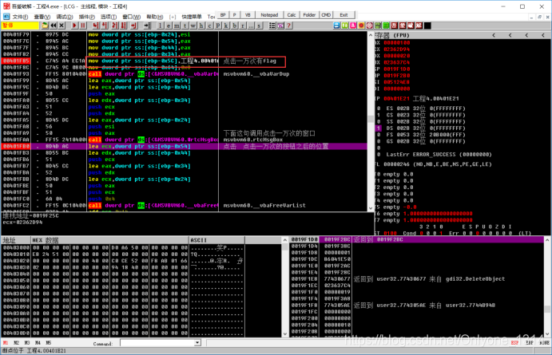
Task: Click down arrow of hex dump scrollbar
Action: coord(285,334)
